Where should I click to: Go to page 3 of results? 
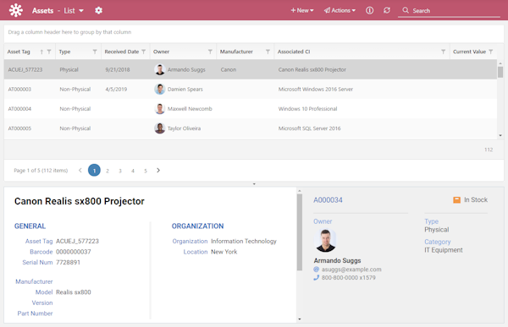(120, 171)
